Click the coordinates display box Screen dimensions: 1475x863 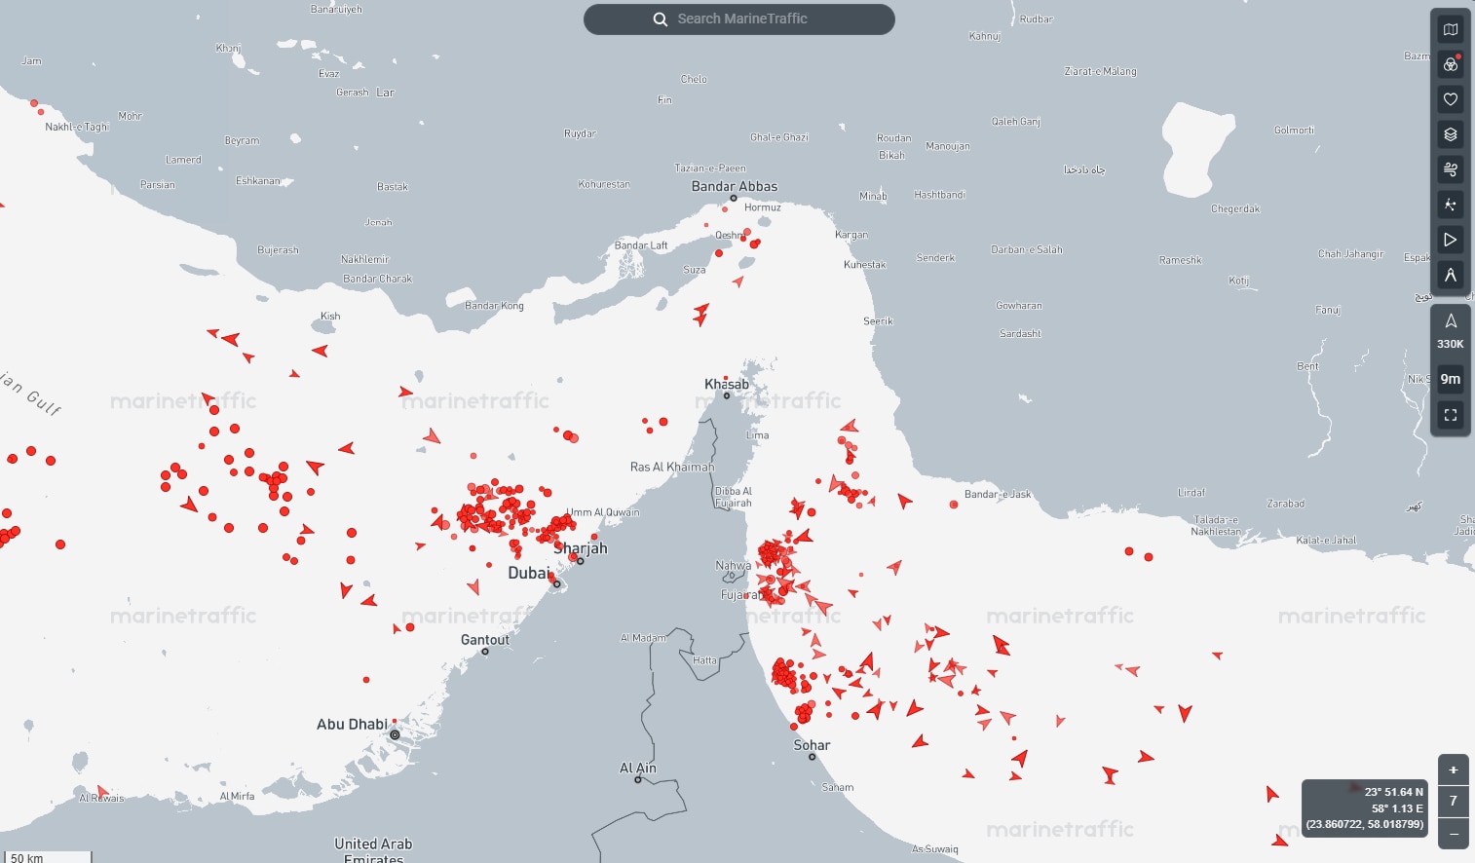tap(1364, 807)
